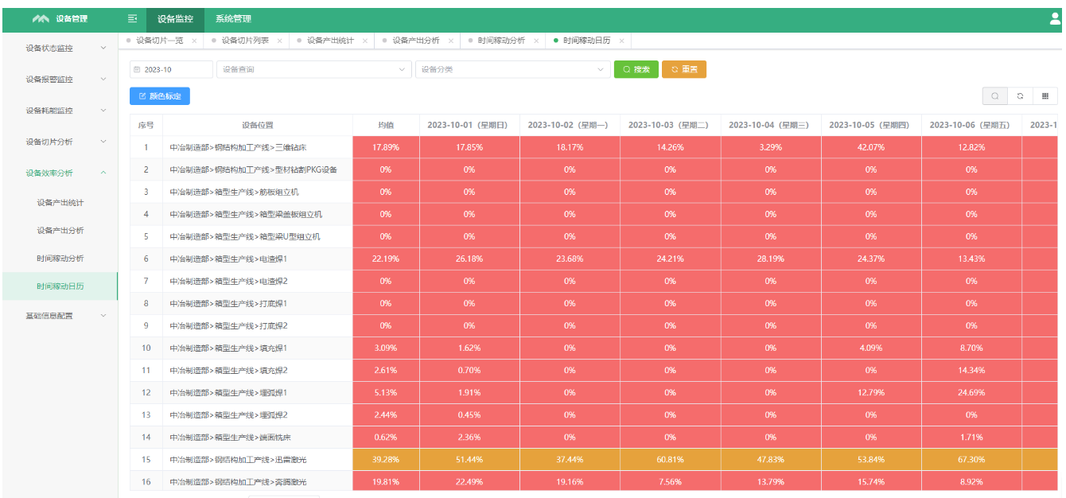The image size is (1066, 498).
Task: Open 设备产出分析 in the sidebar
Action: pyautogui.click(x=60, y=231)
